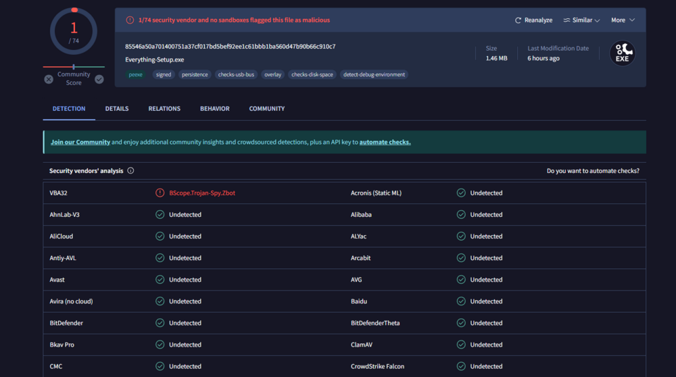Screen dimensions: 676x377
Task: Click the peexe tag
Action: tap(135, 74)
